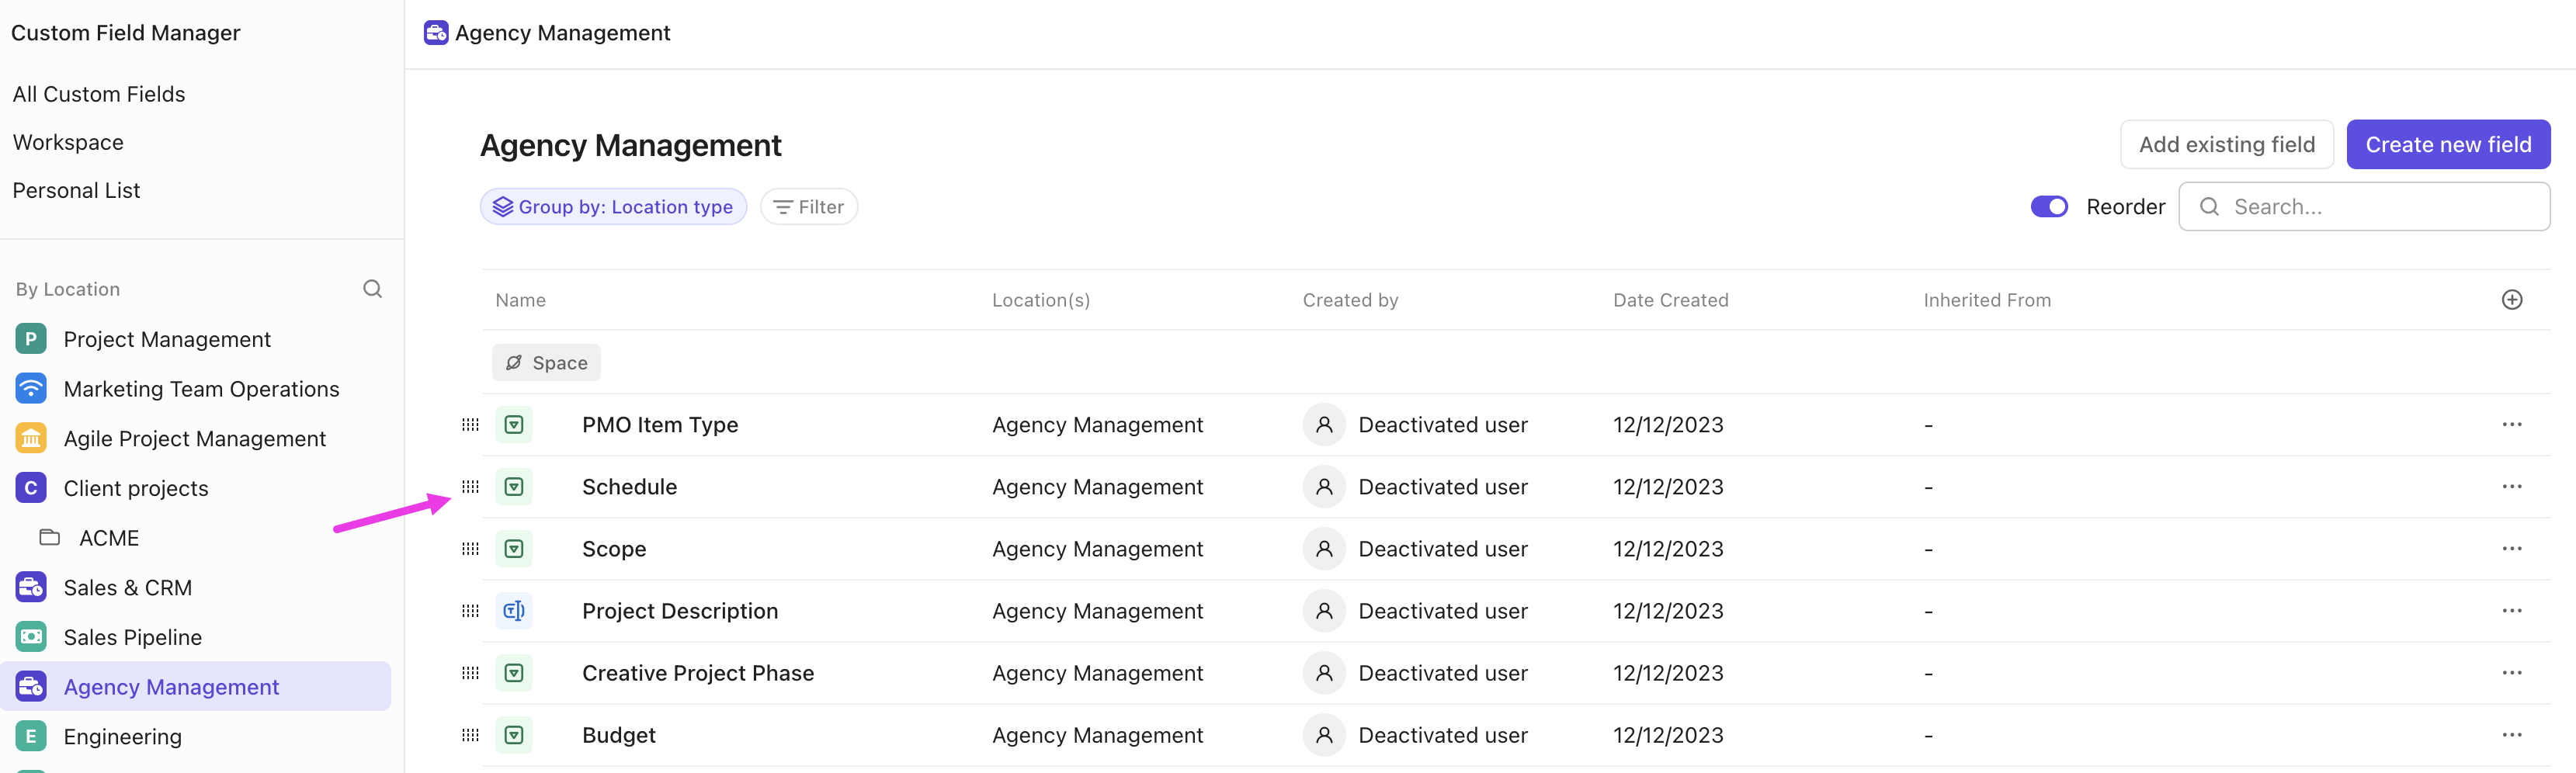Click the Marketing Team Operations space icon

click(x=31, y=389)
